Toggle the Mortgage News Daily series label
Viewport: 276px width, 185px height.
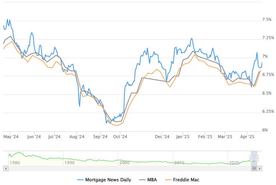(x=108, y=180)
